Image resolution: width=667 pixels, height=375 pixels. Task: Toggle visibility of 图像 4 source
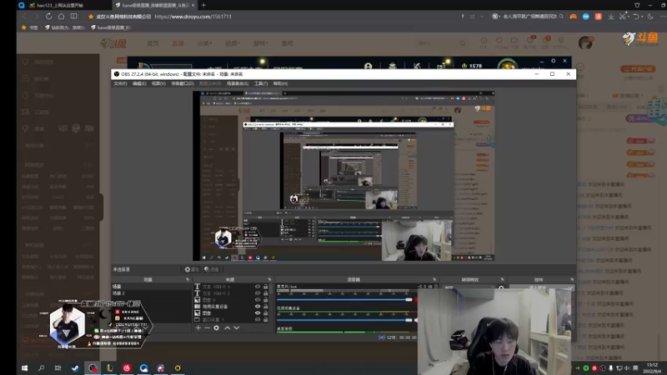(x=258, y=300)
